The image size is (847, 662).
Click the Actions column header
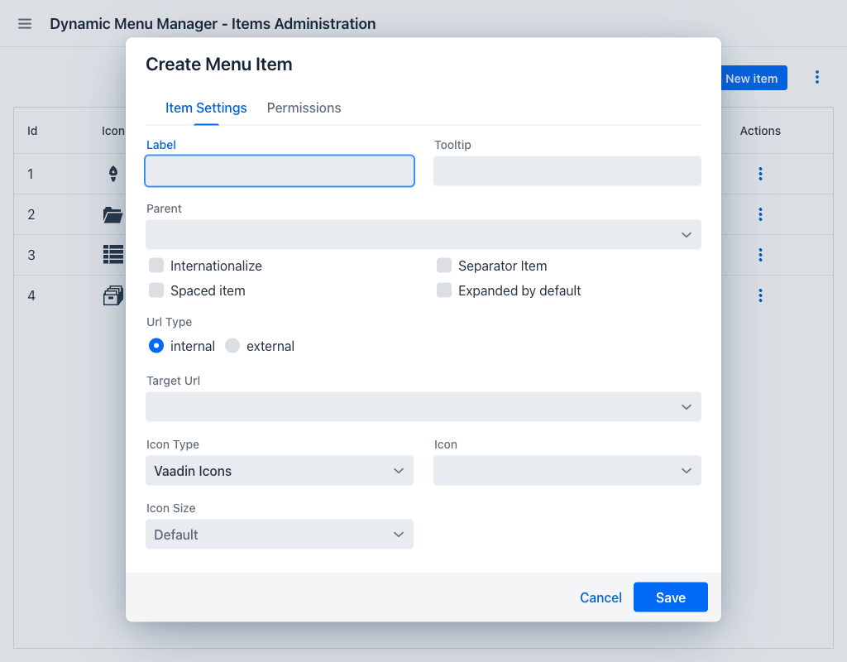click(x=760, y=131)
